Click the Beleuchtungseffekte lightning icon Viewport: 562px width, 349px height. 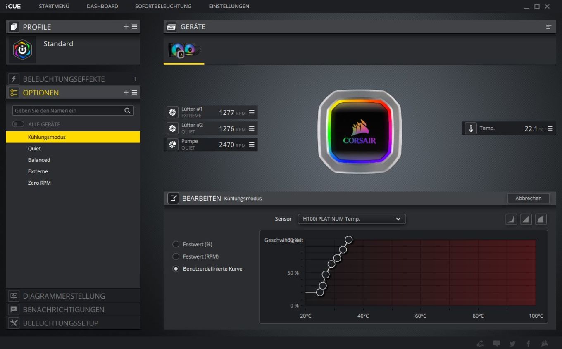(14, 79)
